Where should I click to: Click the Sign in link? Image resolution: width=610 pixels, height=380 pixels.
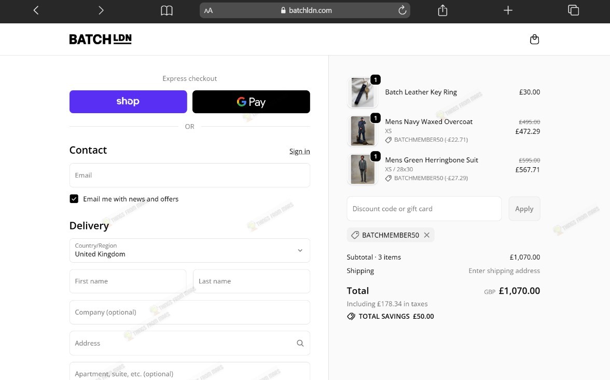coord(300,151)
